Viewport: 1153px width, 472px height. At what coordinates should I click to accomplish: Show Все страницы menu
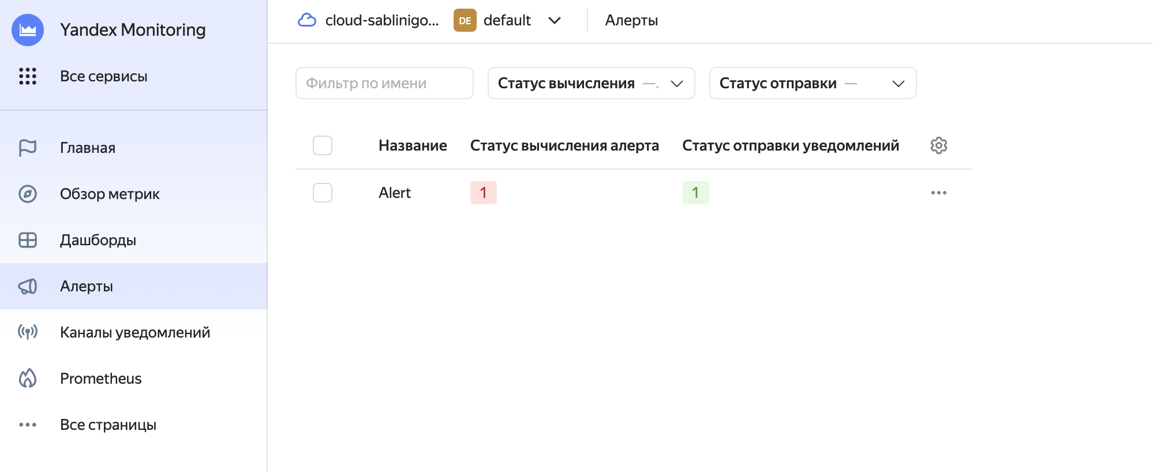pyautogui.click(x=134, y=425)
